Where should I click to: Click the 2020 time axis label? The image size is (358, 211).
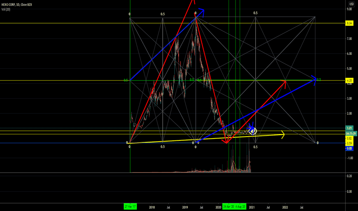[x=219, y=207]
